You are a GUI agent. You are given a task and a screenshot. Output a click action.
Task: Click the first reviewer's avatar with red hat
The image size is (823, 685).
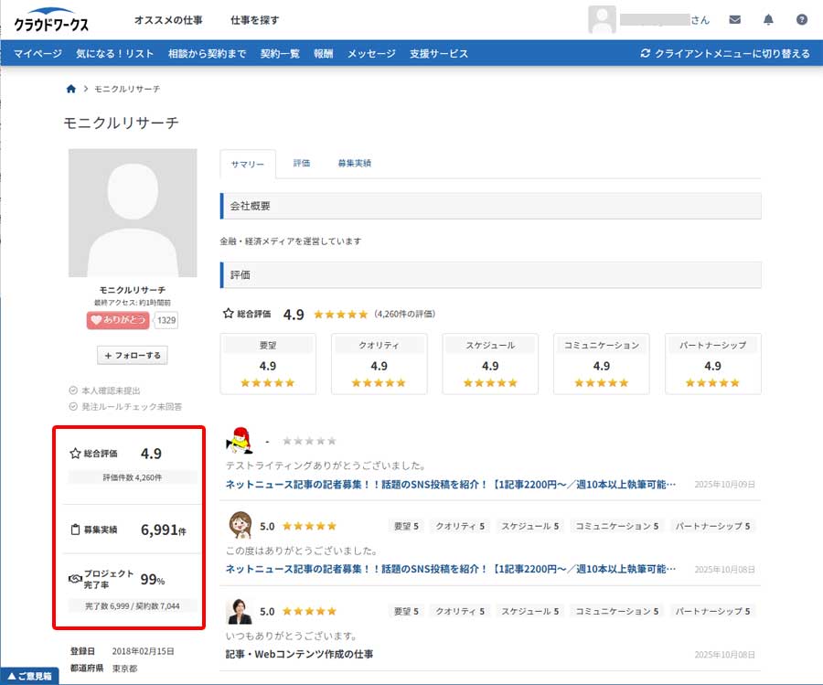(240, 441)
